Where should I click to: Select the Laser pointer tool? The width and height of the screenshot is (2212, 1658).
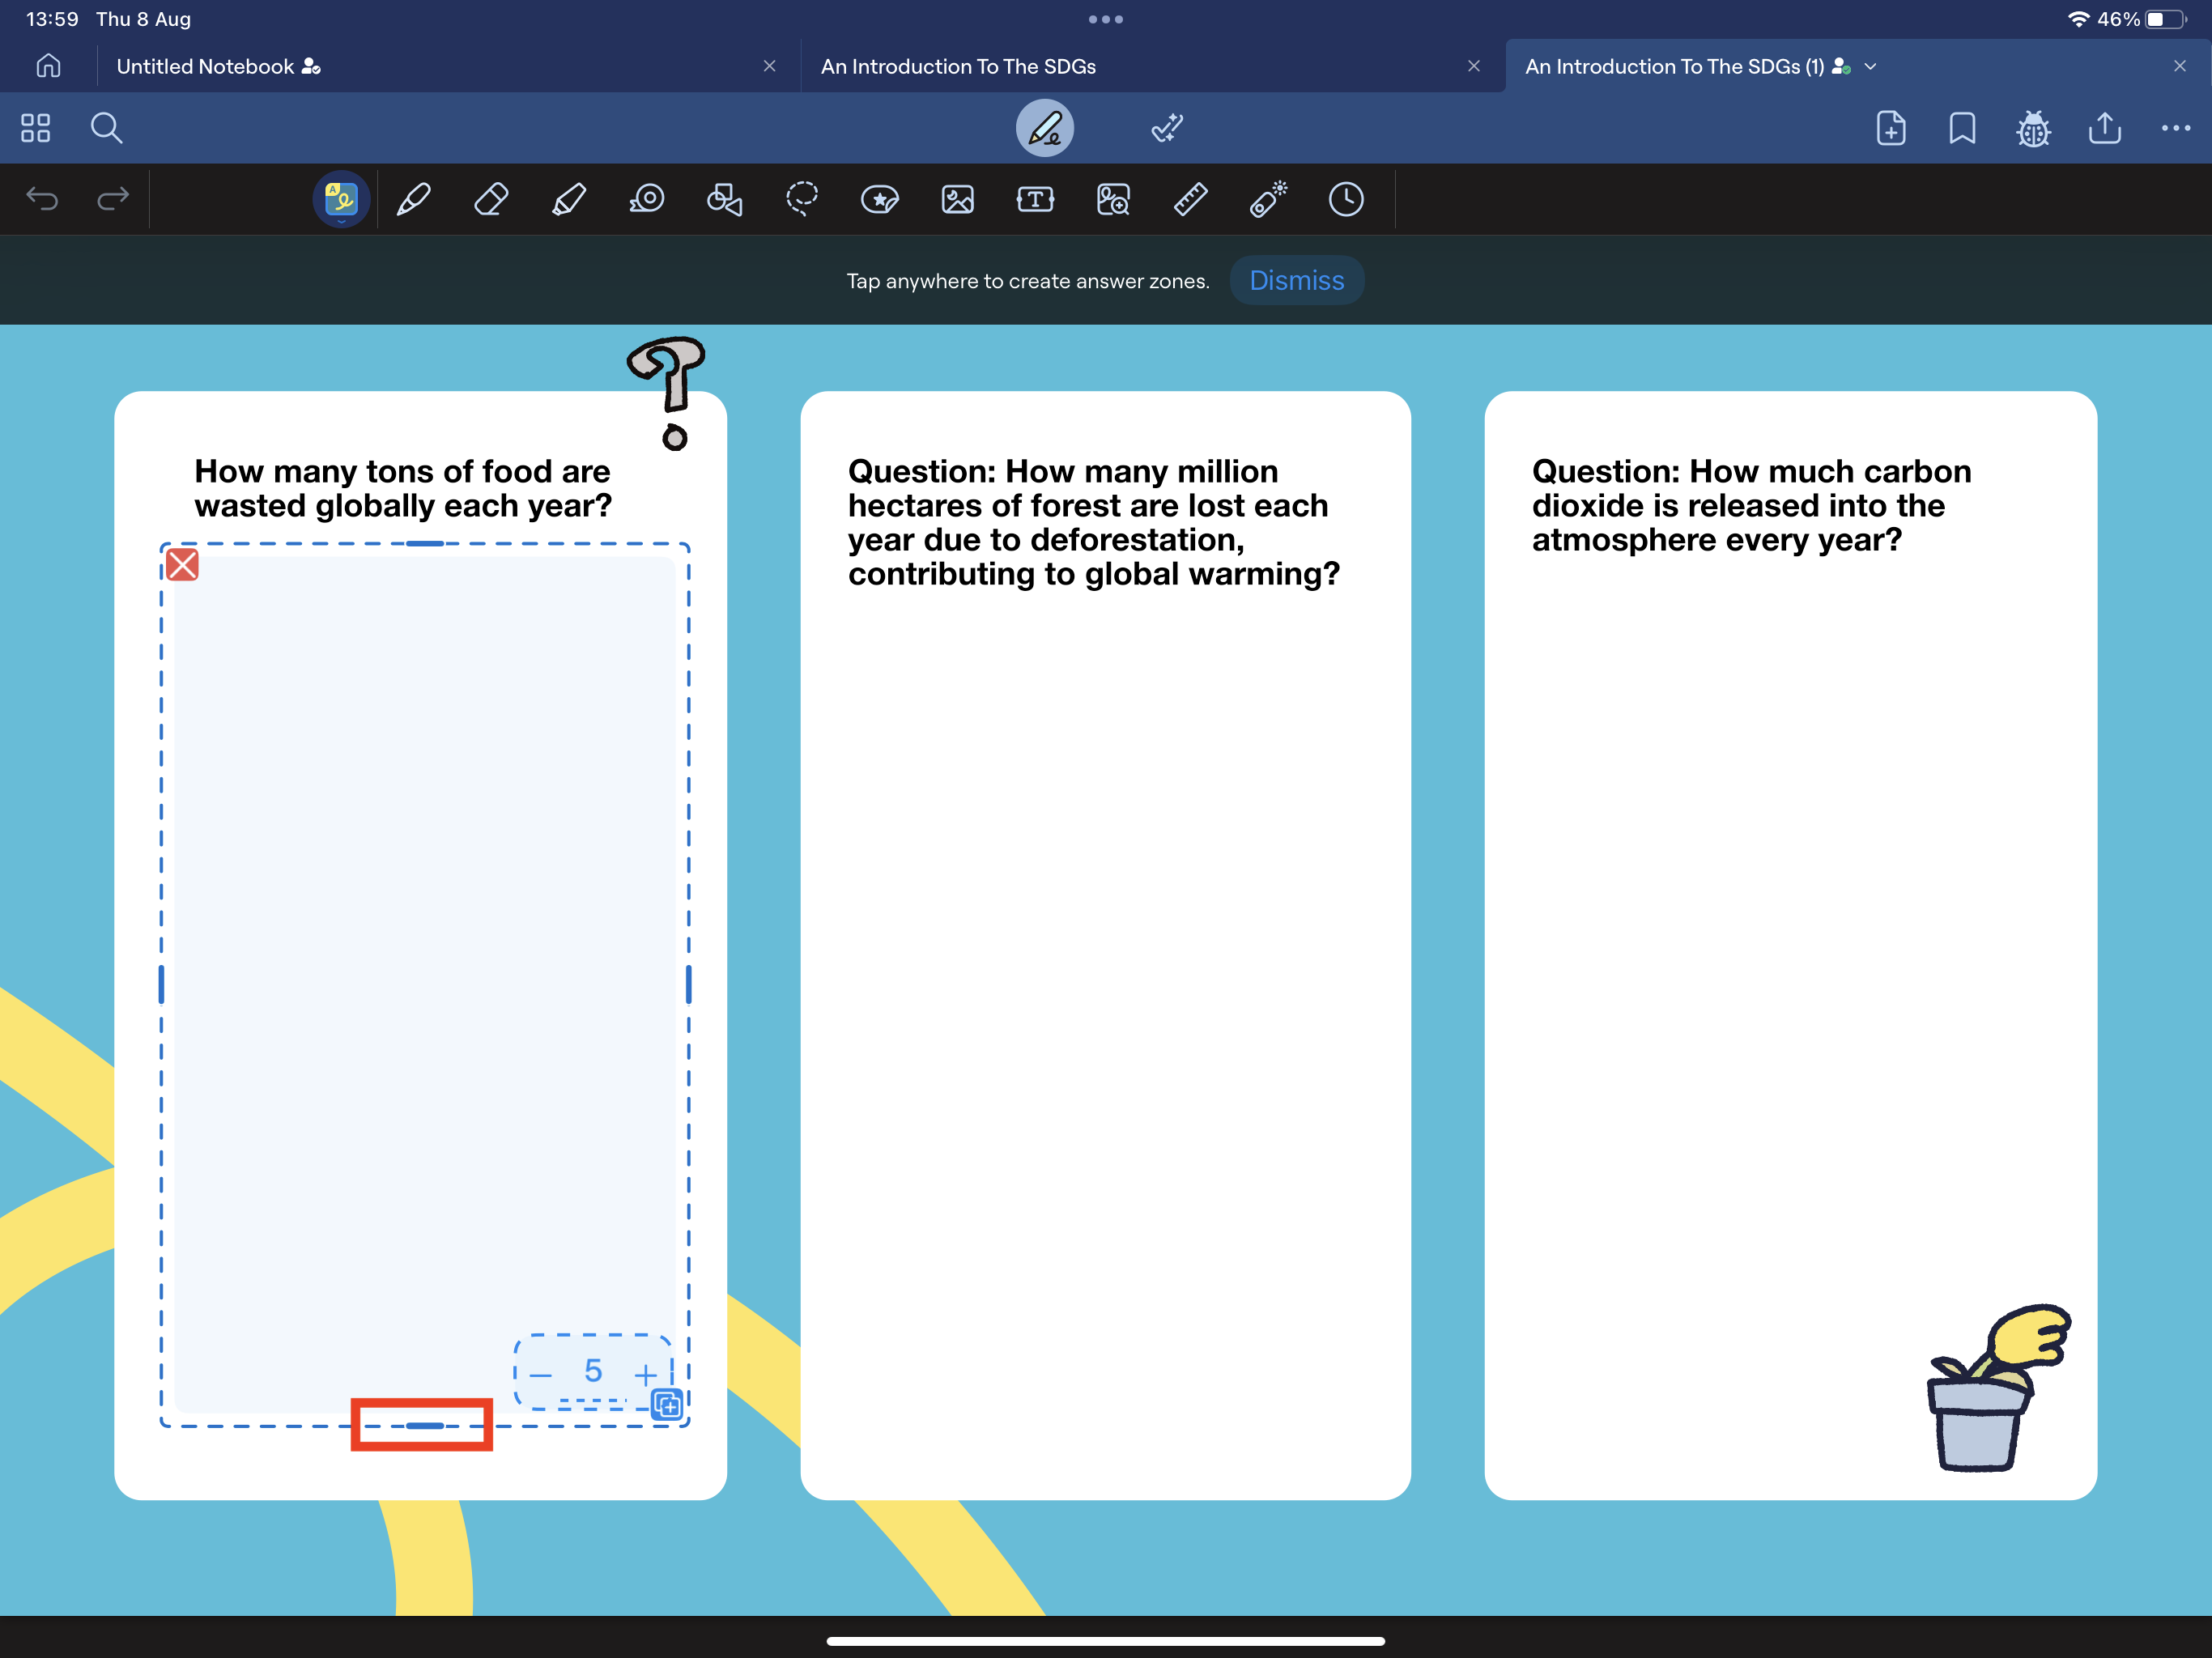pos(1268,200)
